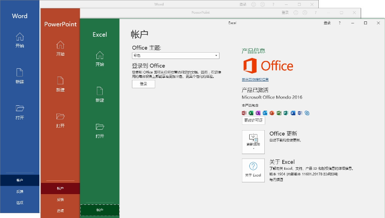
Task: Maximize the Excel window
Action: pos(366,23)
